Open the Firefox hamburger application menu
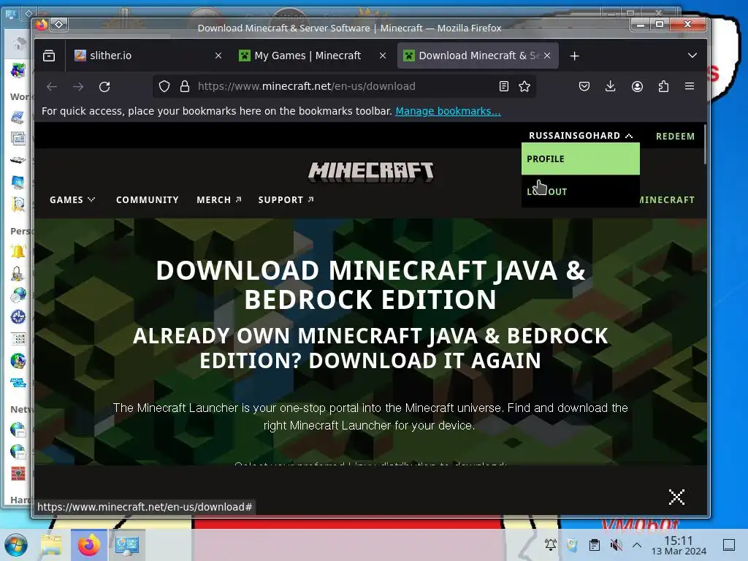 (690, 86)
